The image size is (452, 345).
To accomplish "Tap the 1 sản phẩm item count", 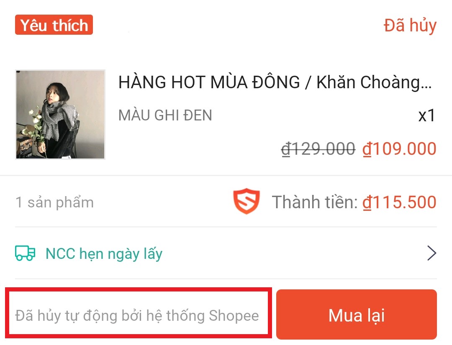I will (x=54, y=202).
